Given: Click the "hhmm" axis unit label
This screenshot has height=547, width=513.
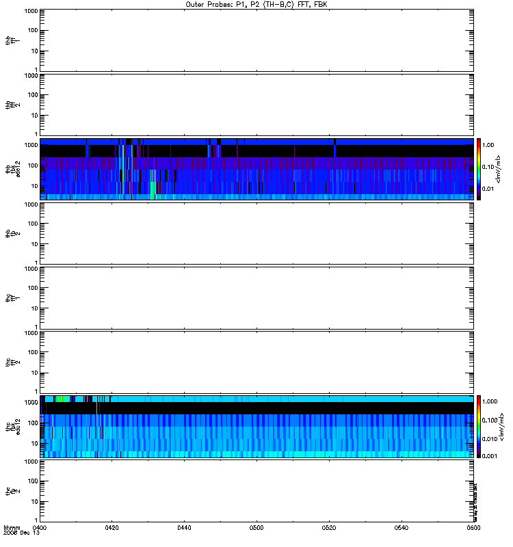Looking at the screenshot, I should (12, 527).
